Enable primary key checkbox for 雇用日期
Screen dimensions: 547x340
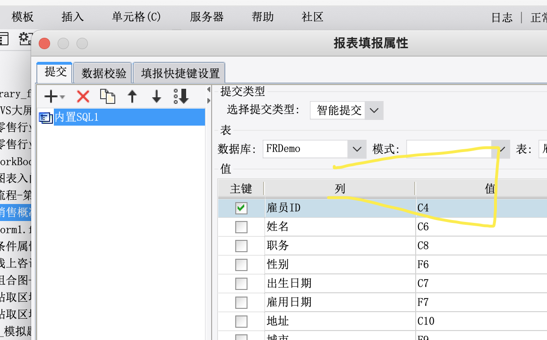point(241,302)
